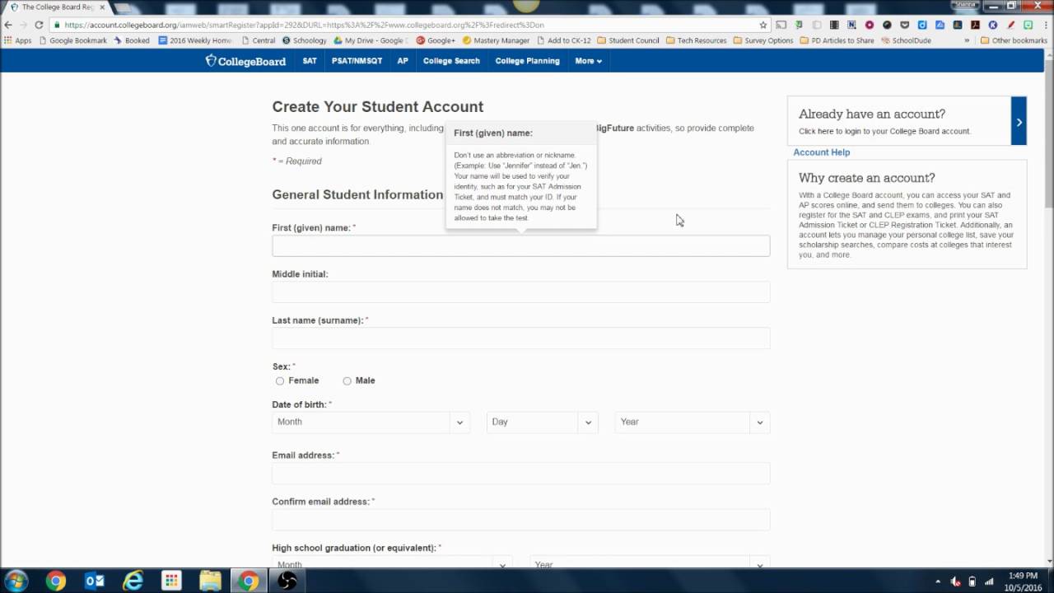1054x593 pixels.
Task: Open the graduation Month dropdown
Action: (x=392, y=563)
